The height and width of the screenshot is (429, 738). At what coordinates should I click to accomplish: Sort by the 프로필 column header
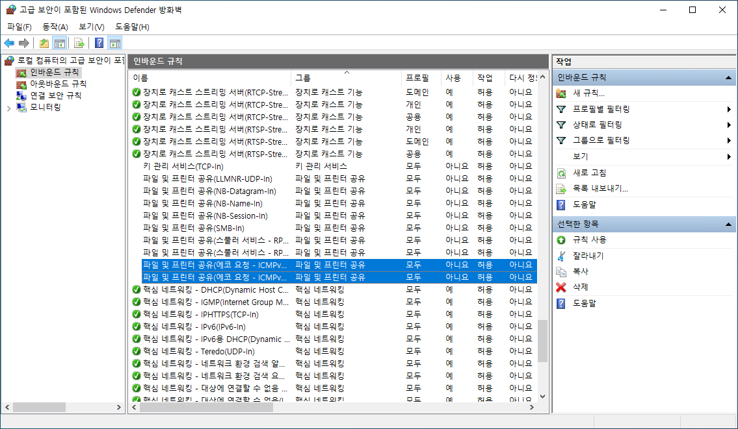click(421, 78)
